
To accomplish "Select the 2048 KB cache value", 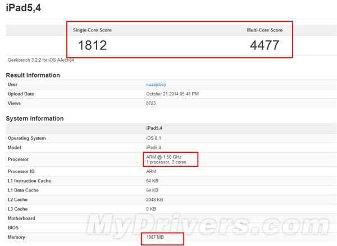I will coord(154,199).
